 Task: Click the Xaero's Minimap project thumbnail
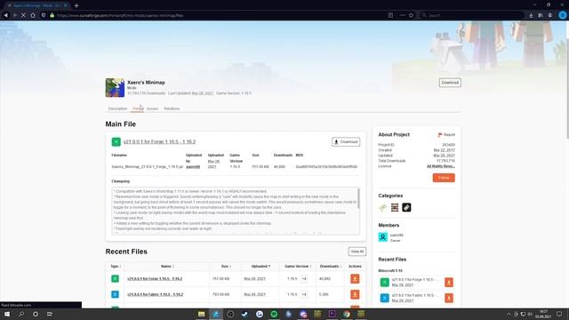(x=115, y=87)
